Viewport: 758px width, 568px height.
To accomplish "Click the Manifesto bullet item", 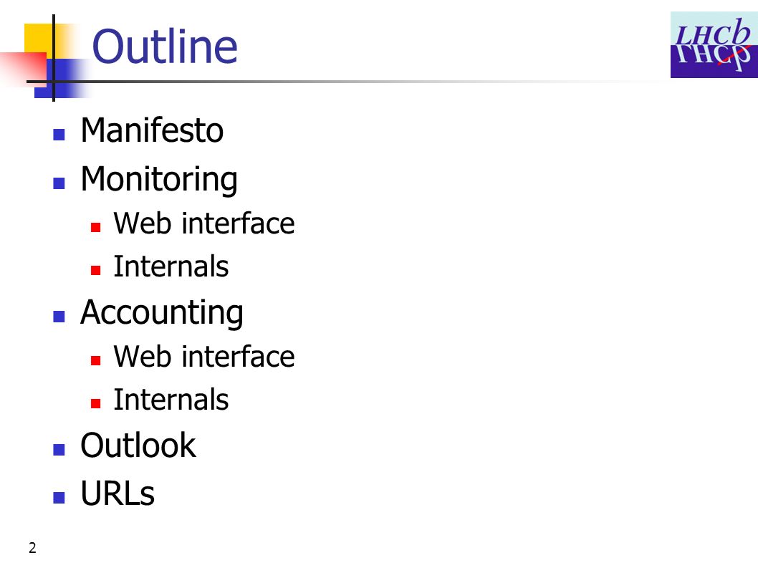I will (152, 130).
